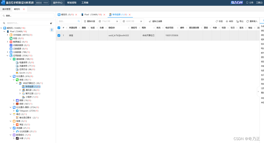Click the Pixel phone icon in the tree
Screen dimensions: 264x143
tap(8, 31)
